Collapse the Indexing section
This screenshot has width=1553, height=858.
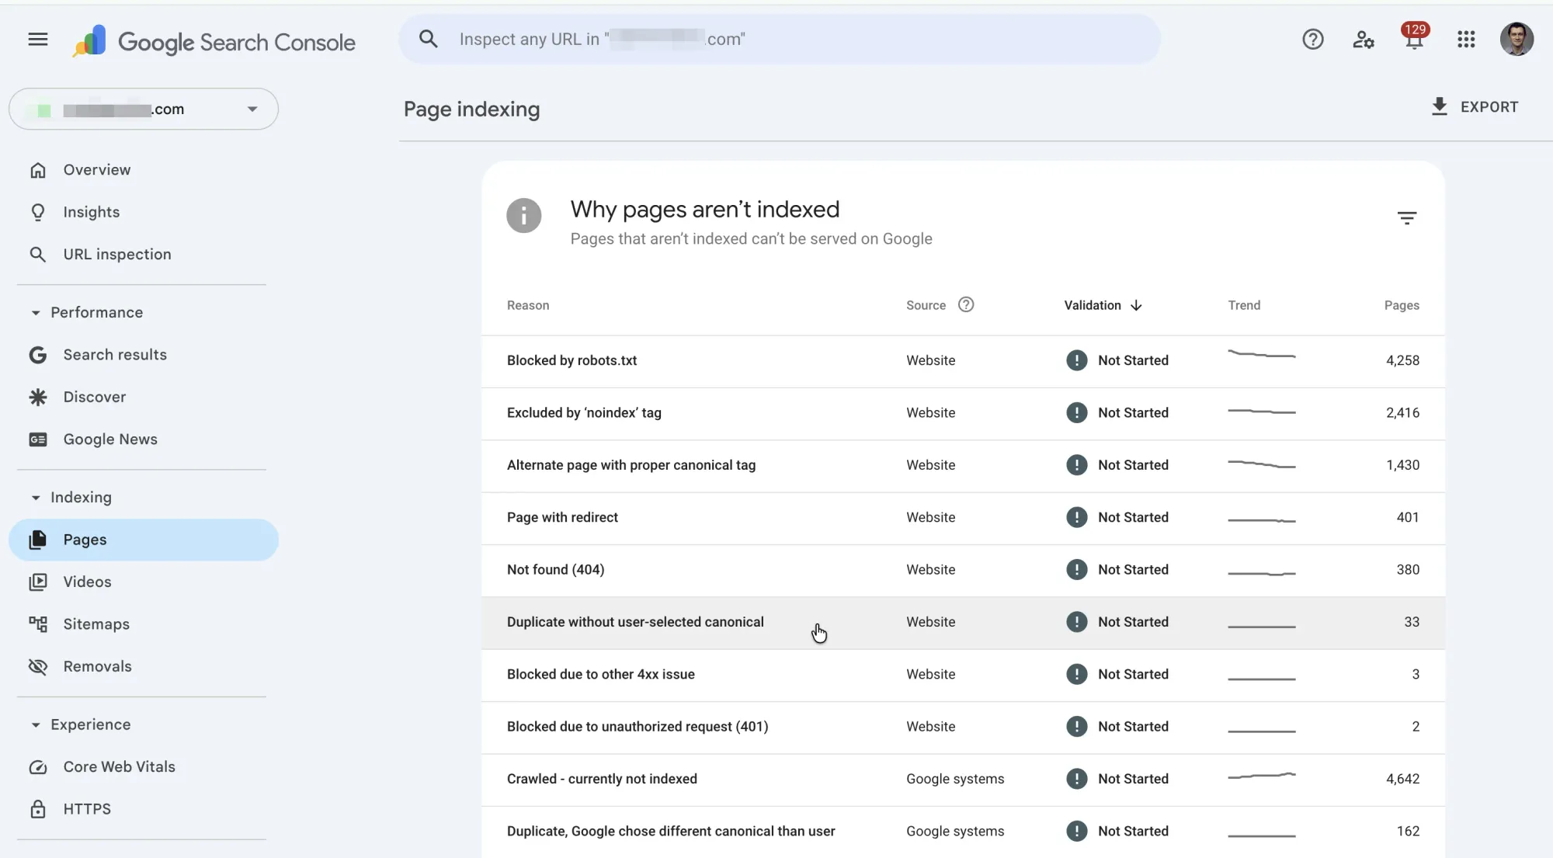pyautogui.click(x=36, y=498)
